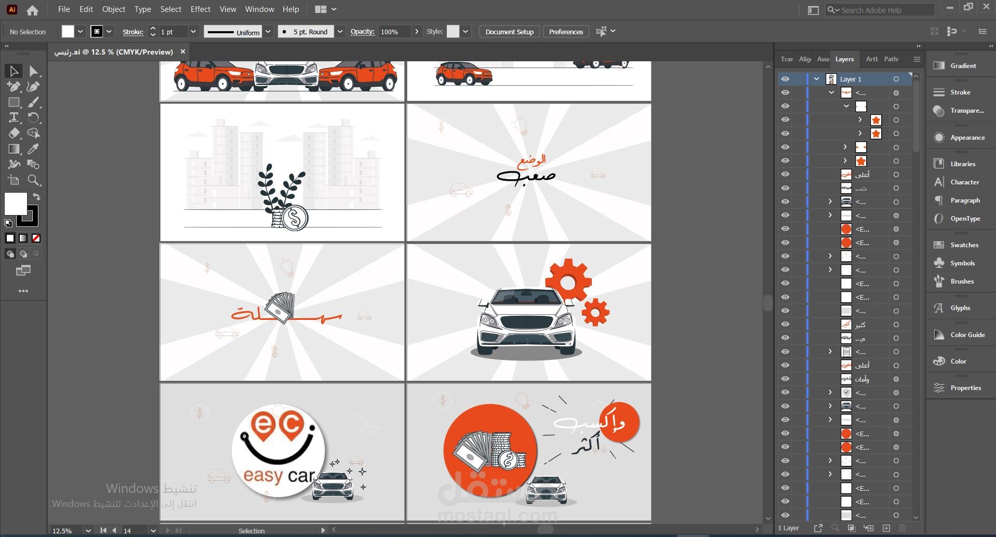Create a new layer in Layers panel
The image size is (996, 537).
[886, 528]
